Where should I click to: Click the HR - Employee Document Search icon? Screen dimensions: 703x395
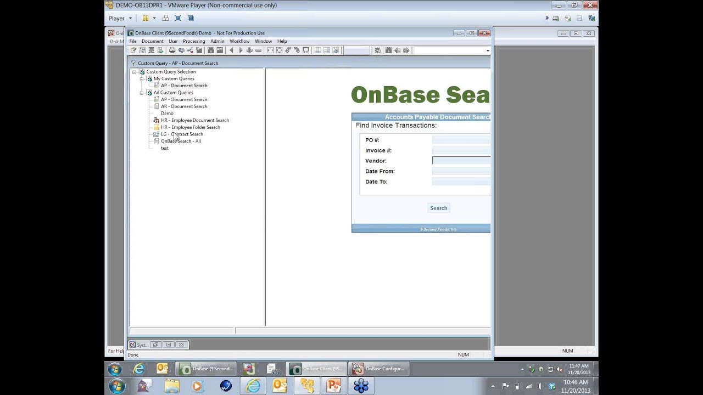[x=157, y=120]
